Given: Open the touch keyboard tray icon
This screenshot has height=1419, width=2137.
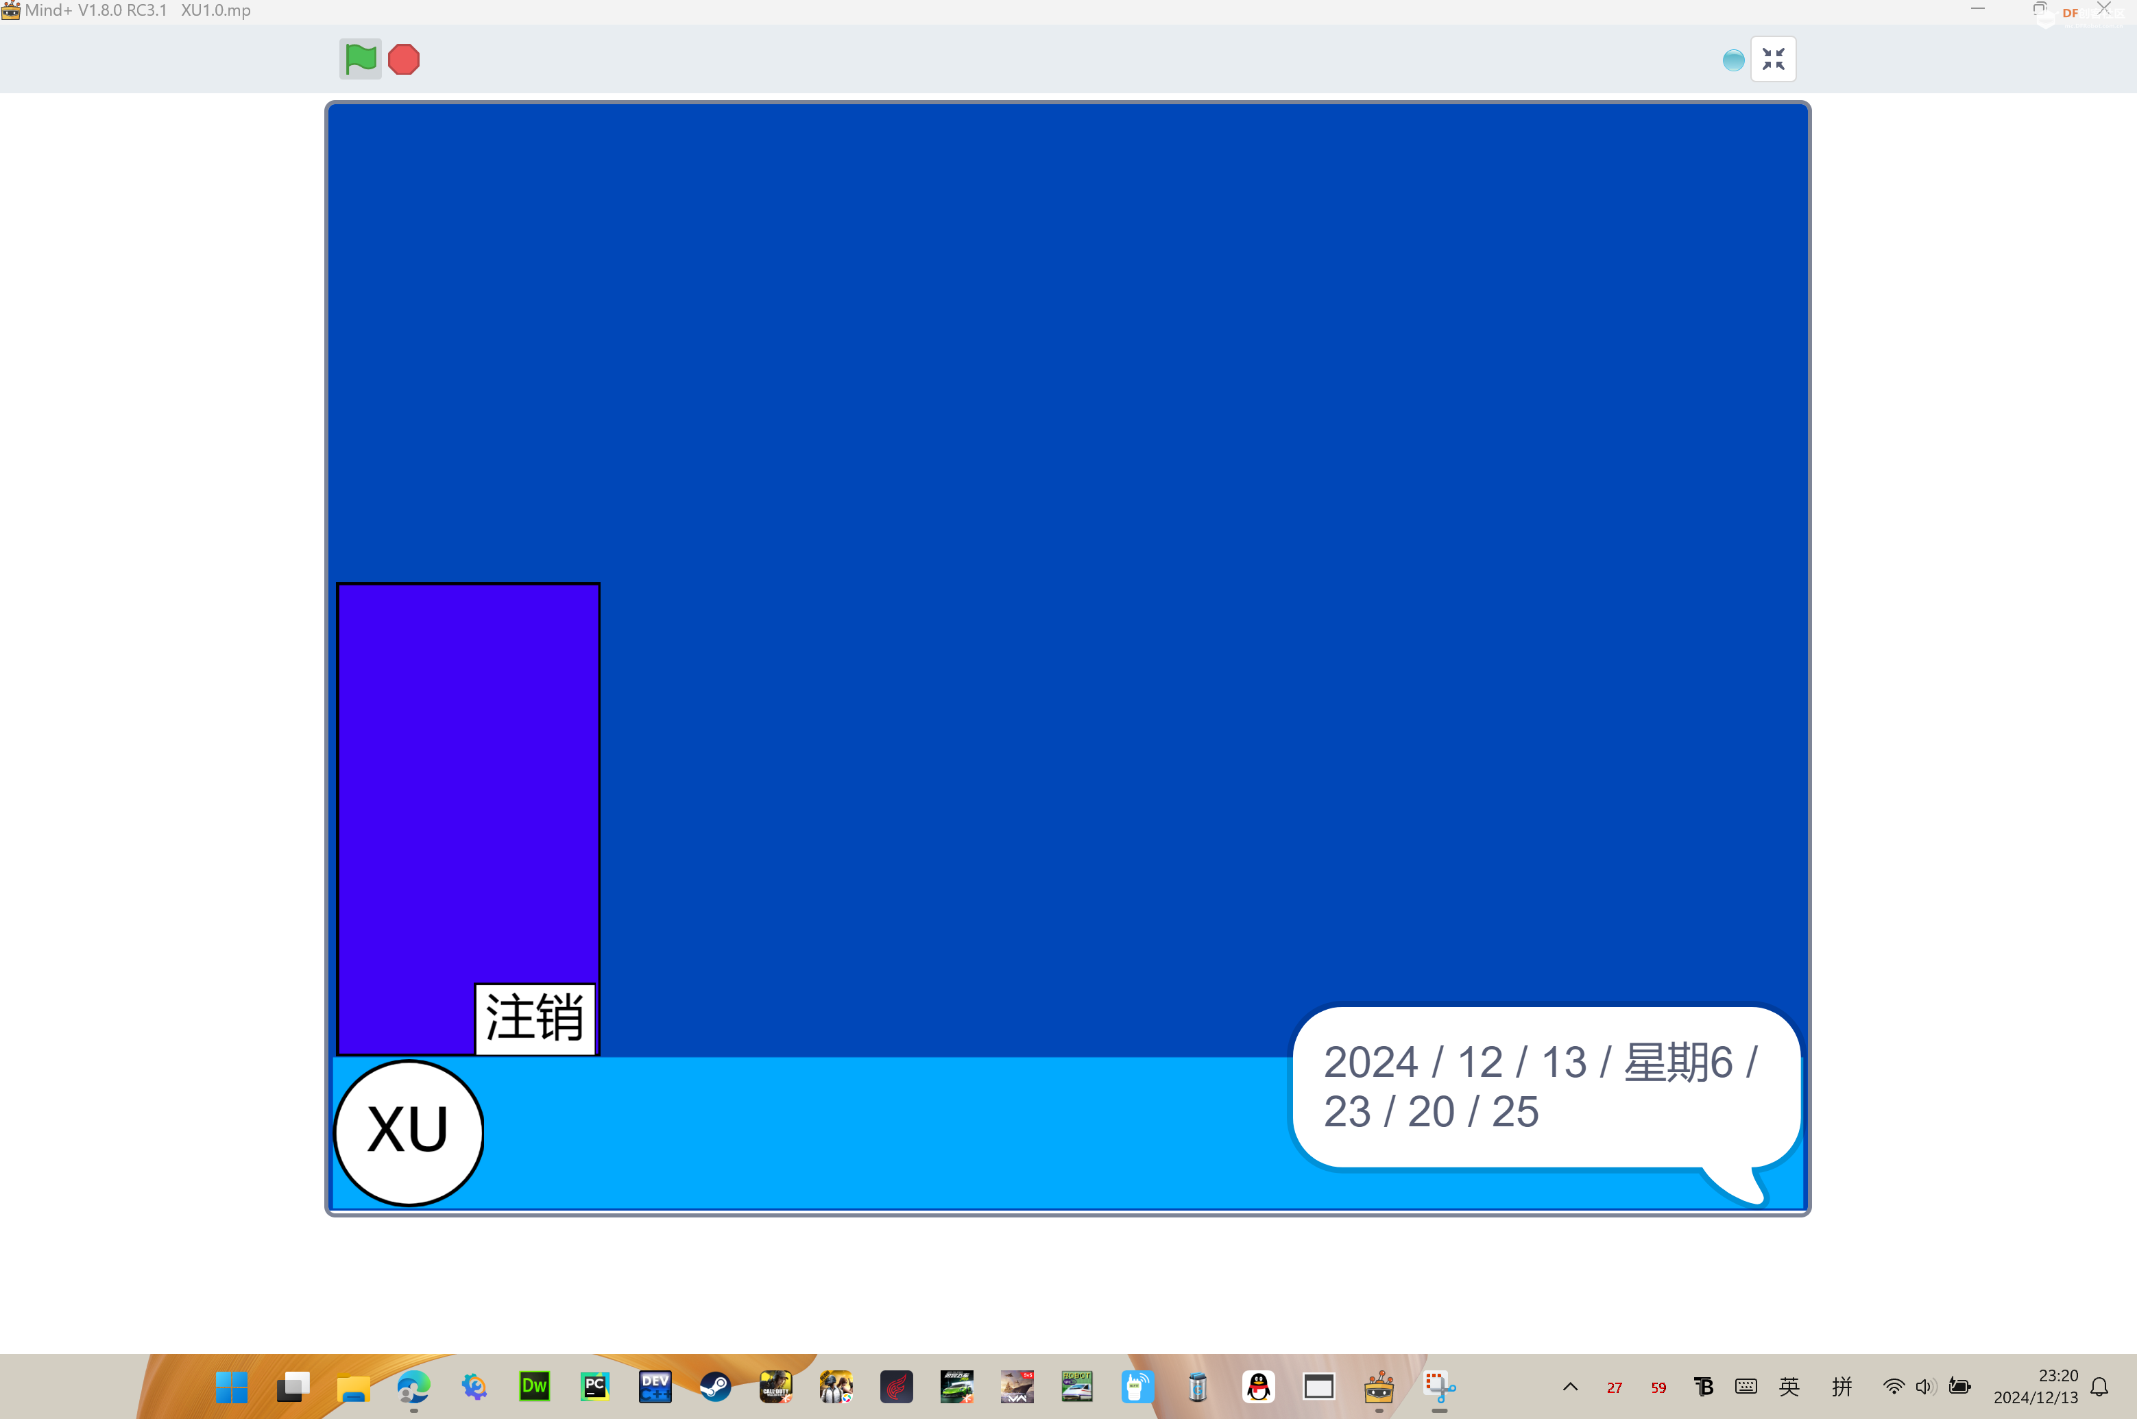Looking at the screenshot, I should pos(1746,1386).
